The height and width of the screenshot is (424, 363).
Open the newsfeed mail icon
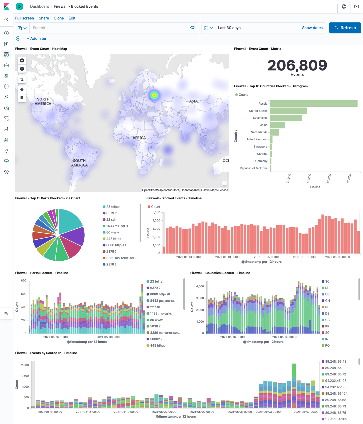pos(357,6)
